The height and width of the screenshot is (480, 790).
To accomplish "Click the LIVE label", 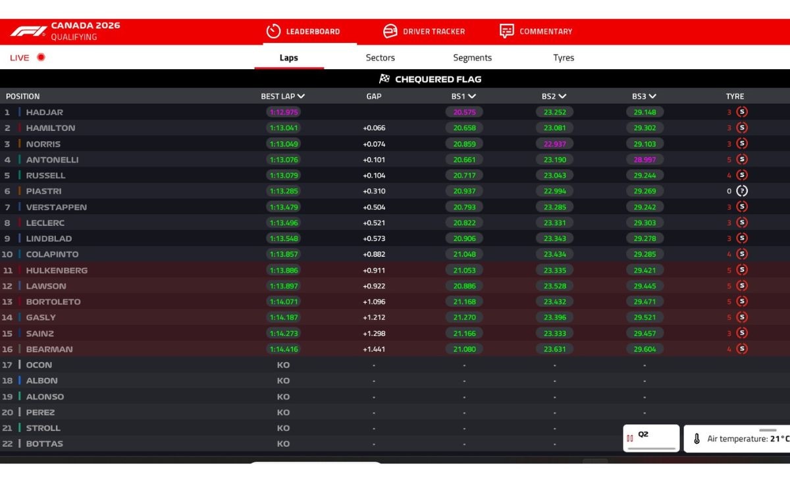I will coord(20,57).
